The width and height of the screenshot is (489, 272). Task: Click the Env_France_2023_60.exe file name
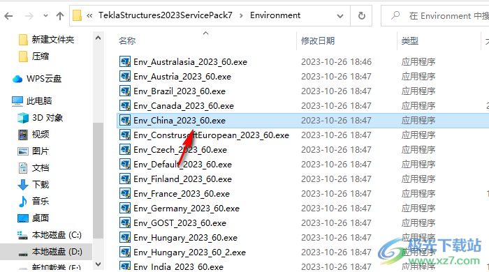point(182,194)
